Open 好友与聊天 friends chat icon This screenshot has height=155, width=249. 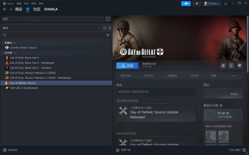pyautogui.click(x=244, y=150)
